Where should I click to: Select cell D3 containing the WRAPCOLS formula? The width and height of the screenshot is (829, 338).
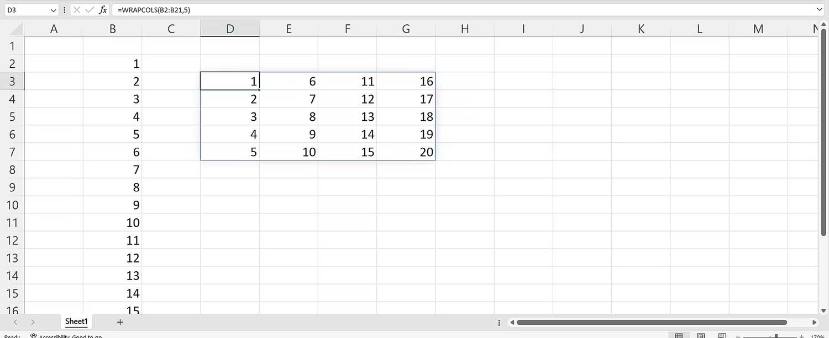pos(229,81)
